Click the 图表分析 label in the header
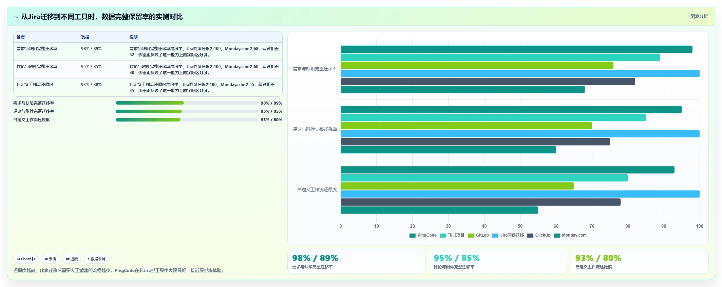This screenshot has width=722, height=287. click(x=699, y=16)
